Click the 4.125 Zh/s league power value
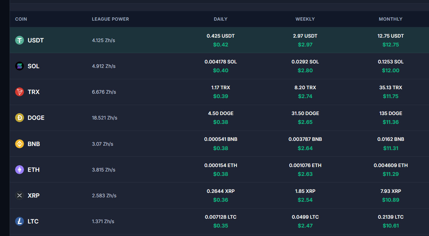This screenshot has width=429, height=236. click(x=104, y=40)
